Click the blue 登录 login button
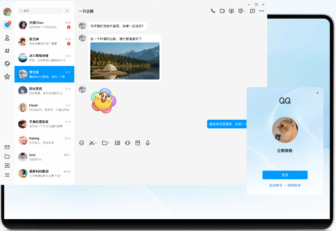 pyautogui.click(x=285, y=175)
